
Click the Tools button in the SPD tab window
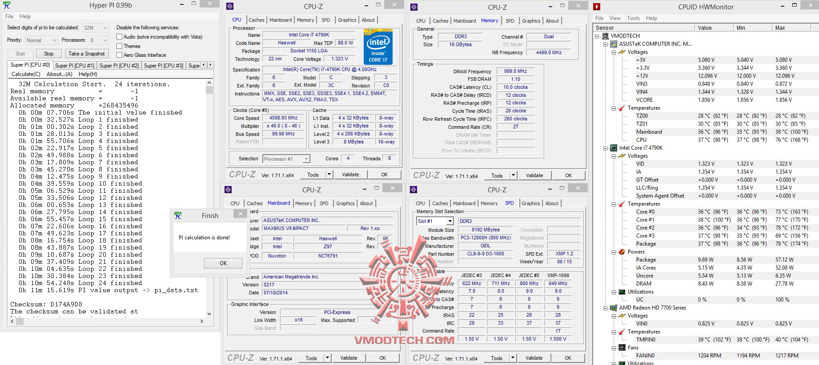(x=497, y=358)
